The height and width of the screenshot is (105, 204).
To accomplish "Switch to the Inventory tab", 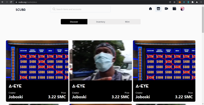I will click(101, 22).
